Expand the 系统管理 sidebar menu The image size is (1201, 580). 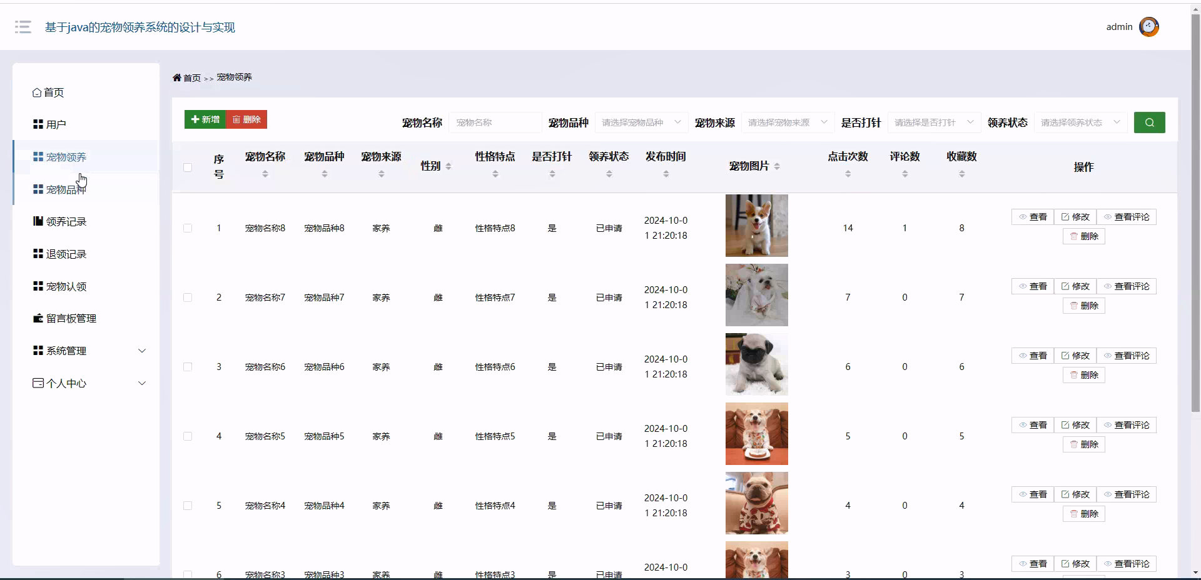point(86,351)
